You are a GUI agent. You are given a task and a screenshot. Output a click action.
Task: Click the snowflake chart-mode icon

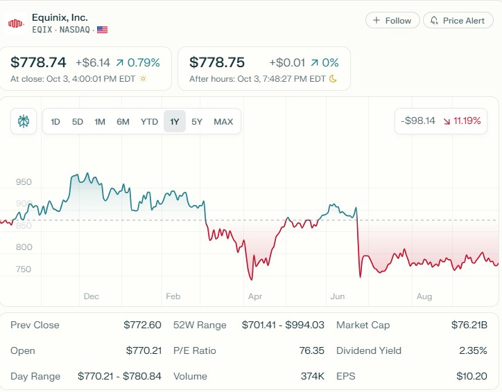click(24, 121)
